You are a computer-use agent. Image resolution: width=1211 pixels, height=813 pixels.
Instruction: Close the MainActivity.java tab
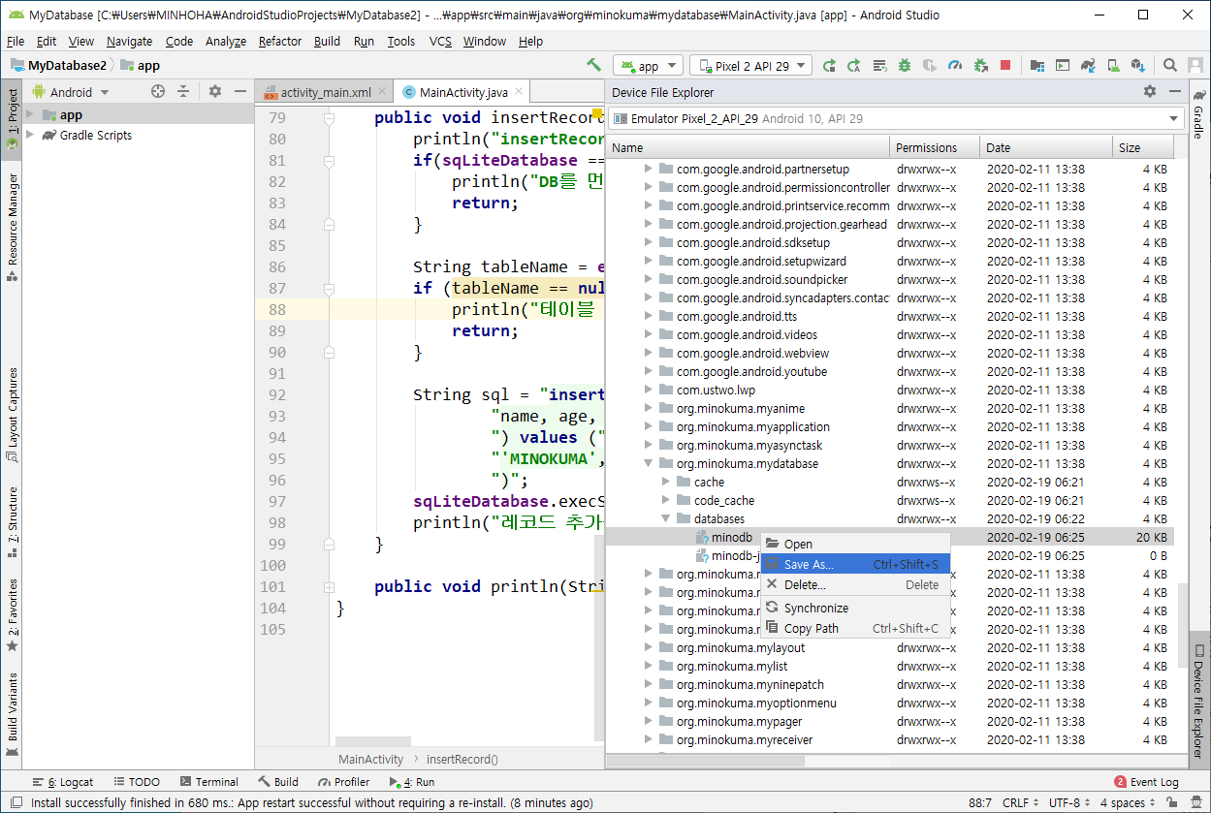[x=520, y=92]
